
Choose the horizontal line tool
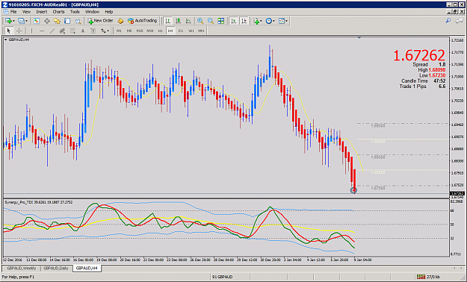[42, 31]
